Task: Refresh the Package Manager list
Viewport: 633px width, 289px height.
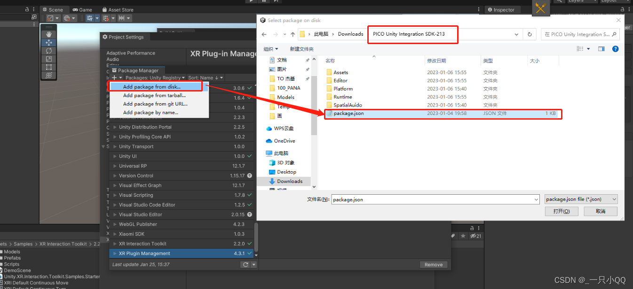Action: click(x=245, y=265)
